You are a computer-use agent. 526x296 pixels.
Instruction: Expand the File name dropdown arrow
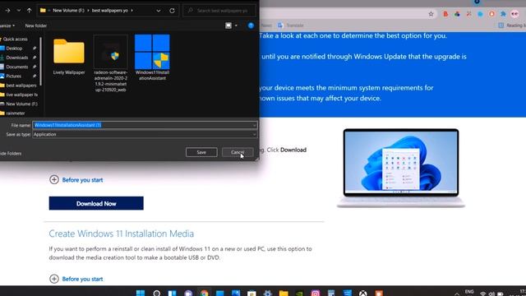[255, 125]
